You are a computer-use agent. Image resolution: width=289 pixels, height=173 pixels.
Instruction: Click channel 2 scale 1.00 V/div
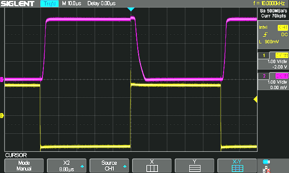277,82
